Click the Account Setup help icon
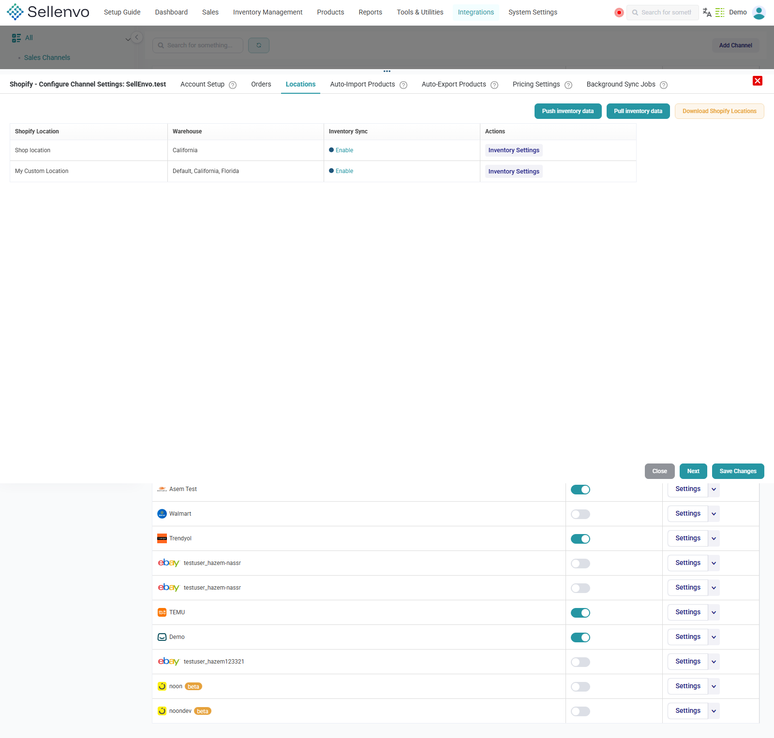Screen dimensions: 774x738 233,85
